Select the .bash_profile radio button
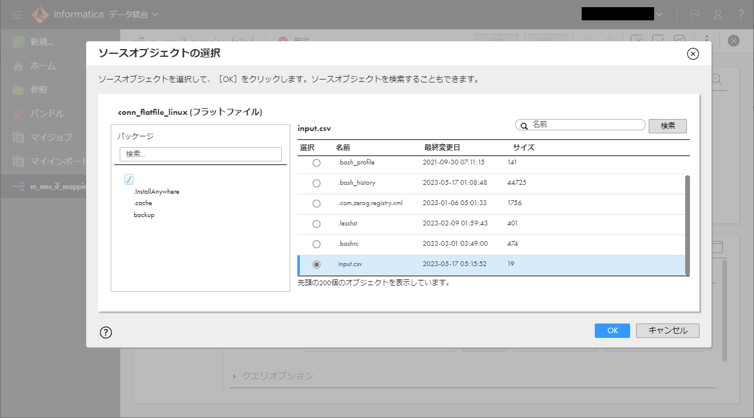Screen dimensions: 754x418 point(317,162)
